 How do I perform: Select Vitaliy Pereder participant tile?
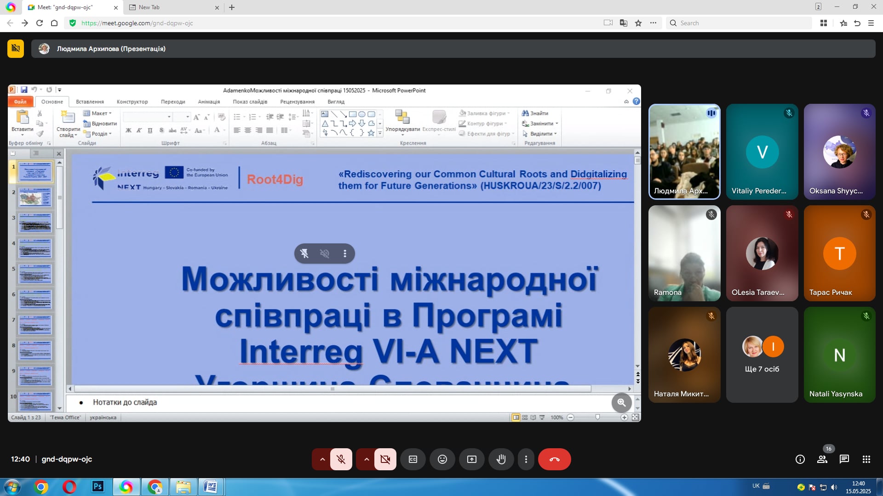[x=762, y=152]
